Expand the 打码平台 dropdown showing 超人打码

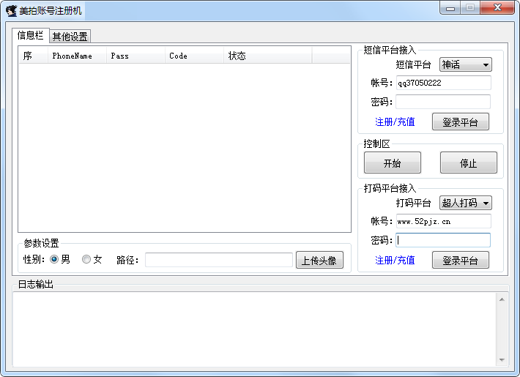465,203
